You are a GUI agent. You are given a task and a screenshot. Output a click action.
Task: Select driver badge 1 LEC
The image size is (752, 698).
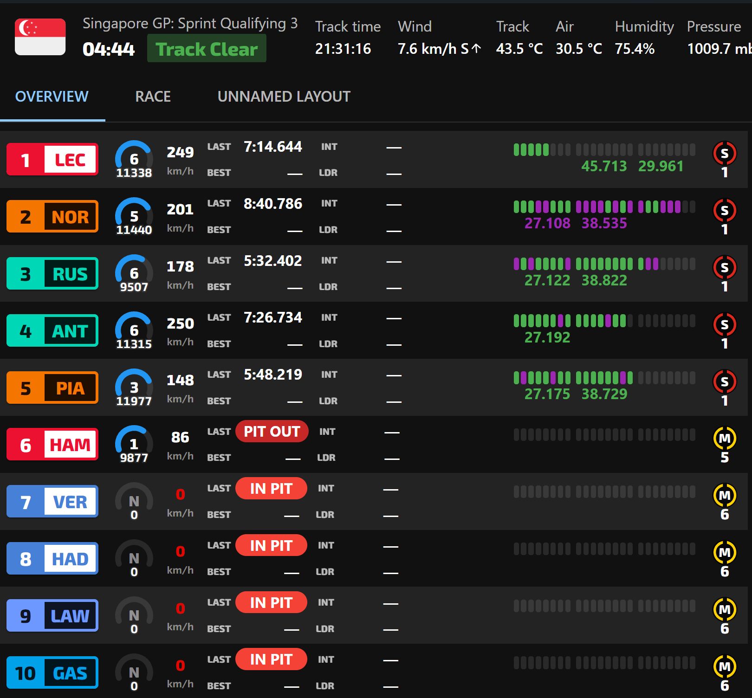point(52,160)
